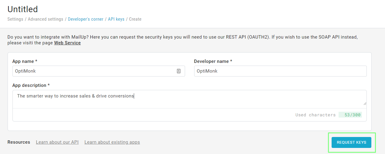Focus the App name input field
Screen dimensions: 385x154
click(99, 71)
